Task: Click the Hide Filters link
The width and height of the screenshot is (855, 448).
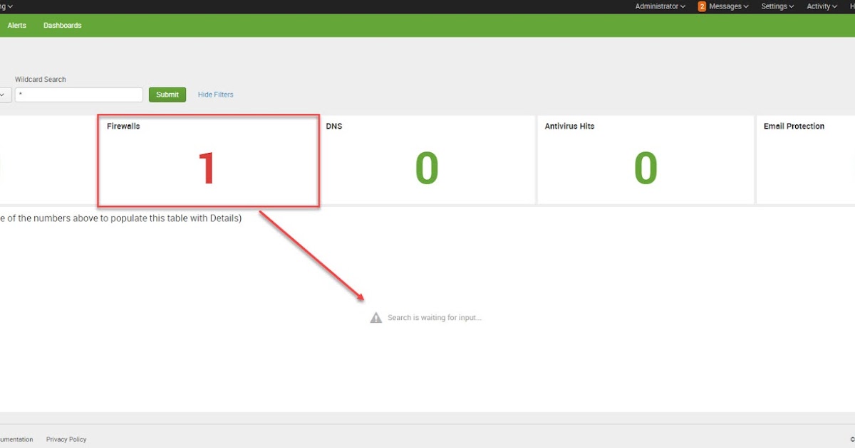Action: pos(214,94)
